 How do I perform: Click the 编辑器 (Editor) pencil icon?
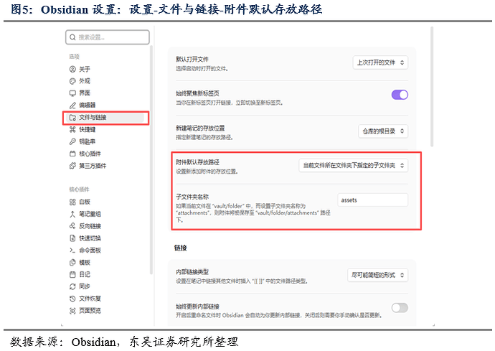click(72, 105)
